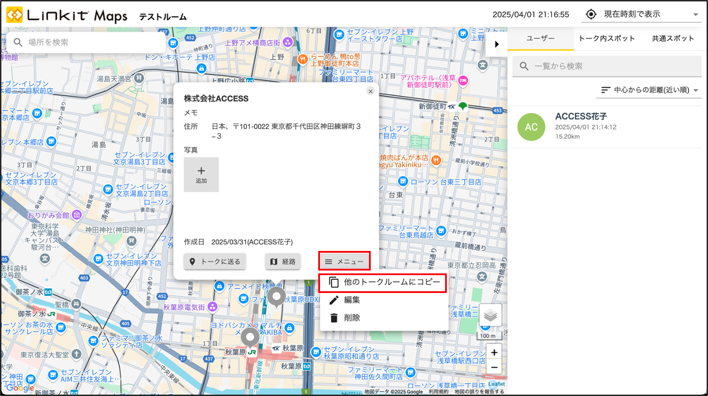Screen dimensions: 708x396
Task: Click the らーめん 鴨to葱 restaurant marker
Action: [x=302, y=59]
